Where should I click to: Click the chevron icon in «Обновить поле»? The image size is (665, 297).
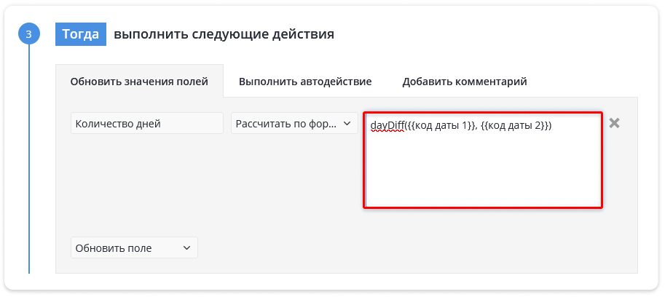[x=186, y=247]
